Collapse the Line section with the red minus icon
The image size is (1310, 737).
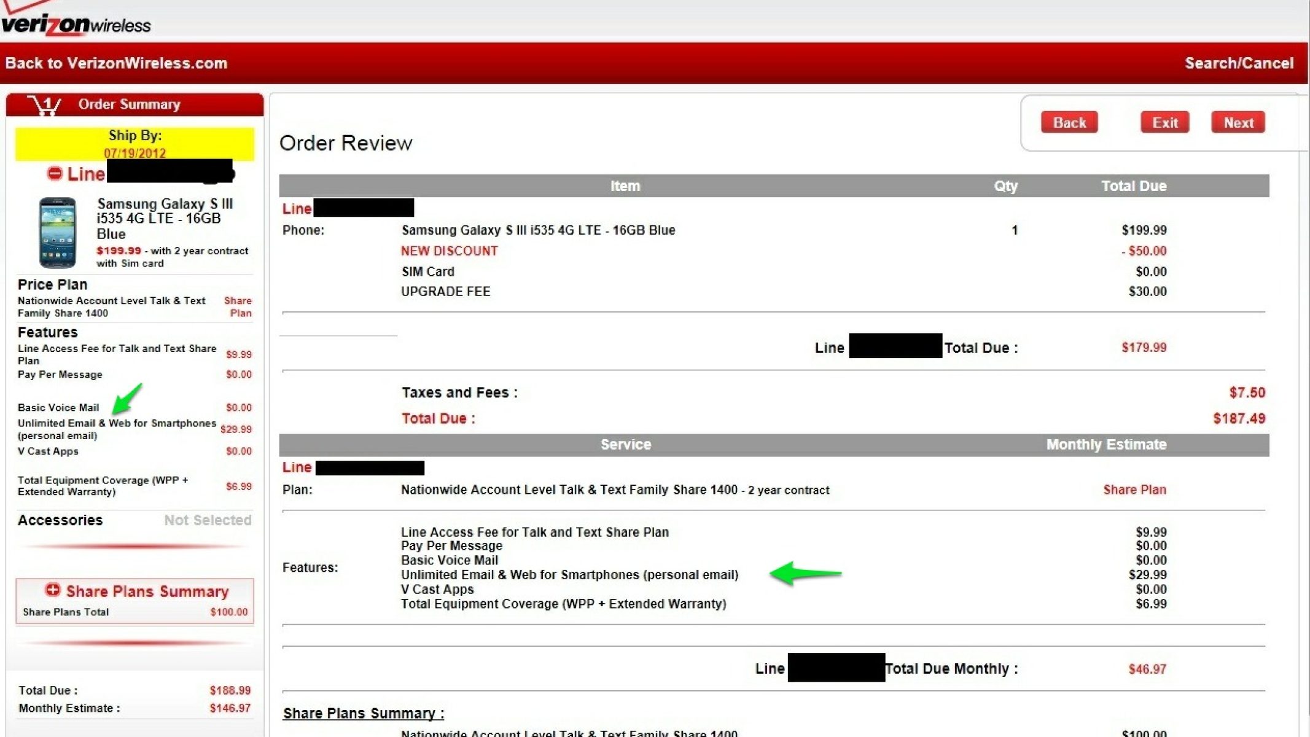click(55, 174)
